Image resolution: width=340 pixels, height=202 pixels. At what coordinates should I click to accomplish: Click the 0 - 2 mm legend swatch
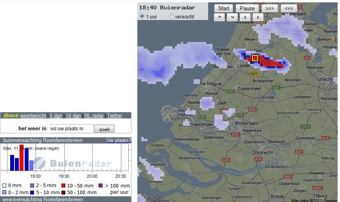coord(4,192)
